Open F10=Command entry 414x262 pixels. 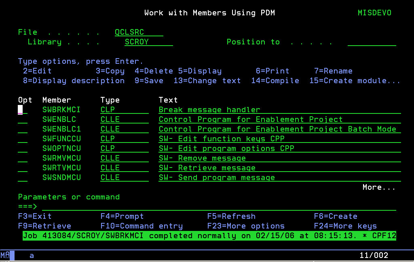point(141,226)
